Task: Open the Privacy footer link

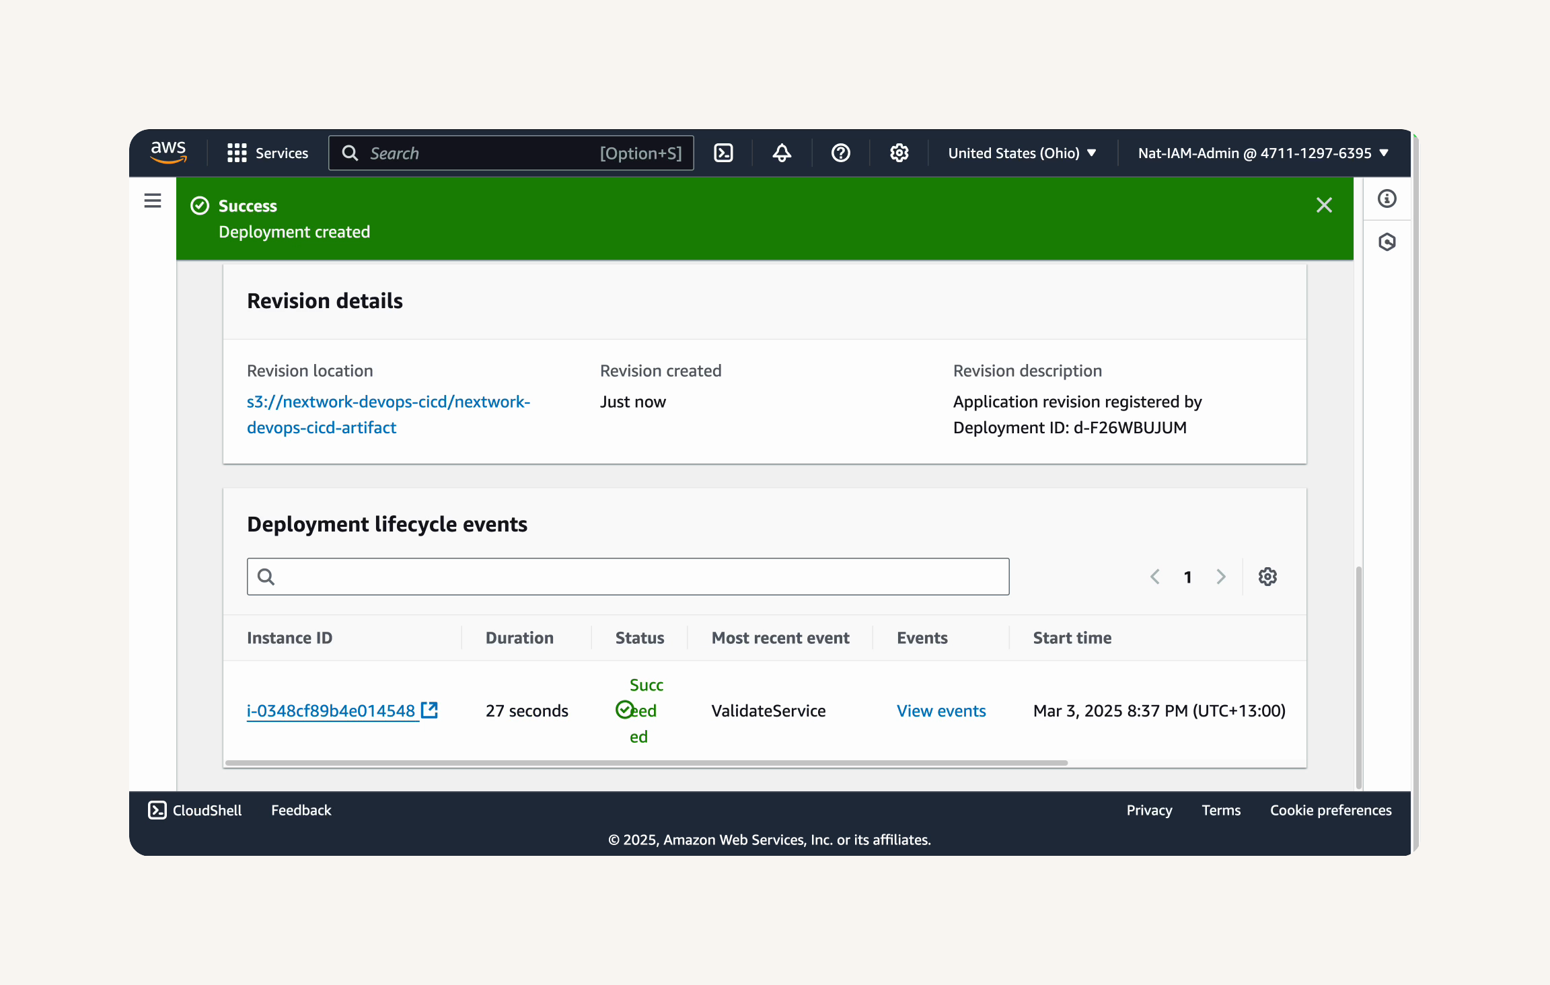Action: coord(1149,810)
